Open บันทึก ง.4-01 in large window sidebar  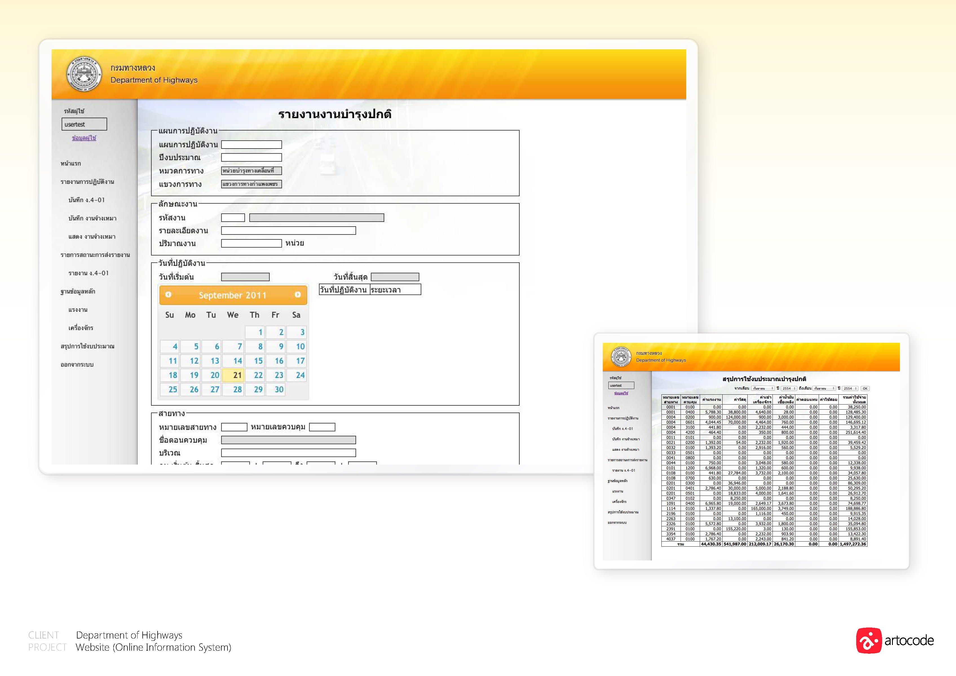click(87, 200)
